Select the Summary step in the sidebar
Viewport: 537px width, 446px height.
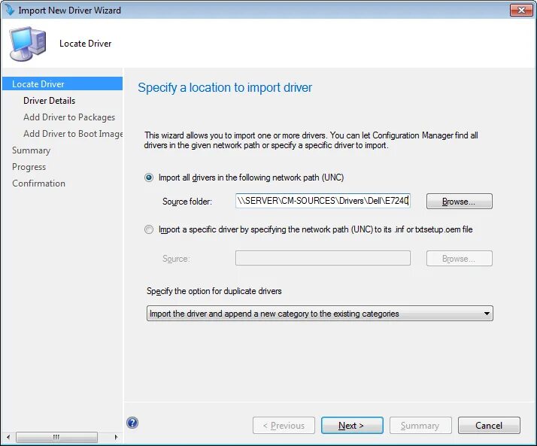pyautogui.click(x=31, y=150)
